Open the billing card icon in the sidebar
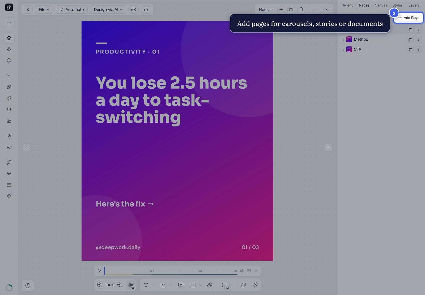Viewport: 425px width, 295px height. pos(9,185)
